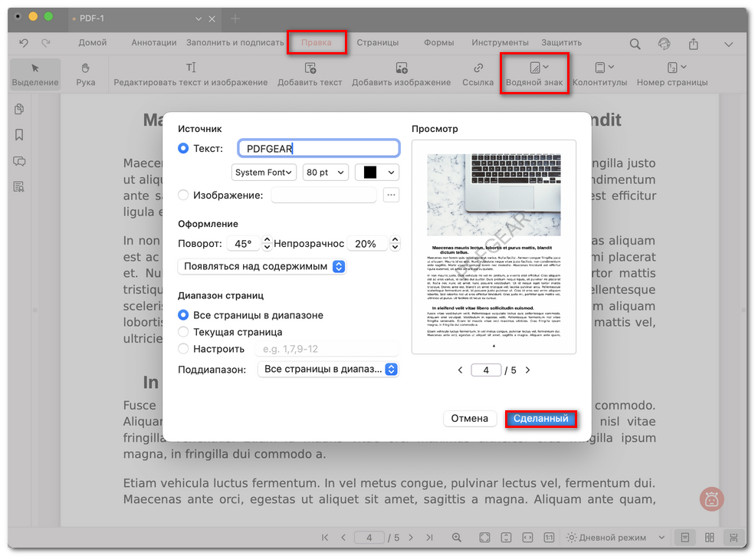Image resolution: width=755 pixels, height=556 pixels.
Task: Open the Номер страницы tool
Action: click(672, 74)
